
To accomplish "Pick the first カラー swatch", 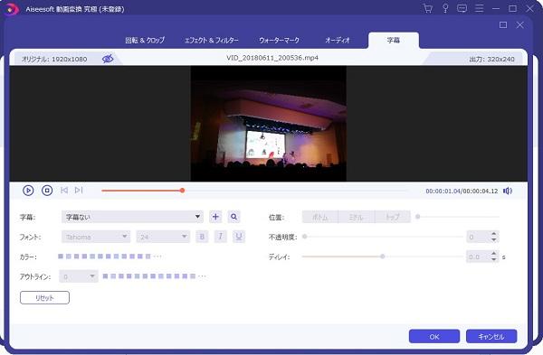I will click(x=61, y=257).
